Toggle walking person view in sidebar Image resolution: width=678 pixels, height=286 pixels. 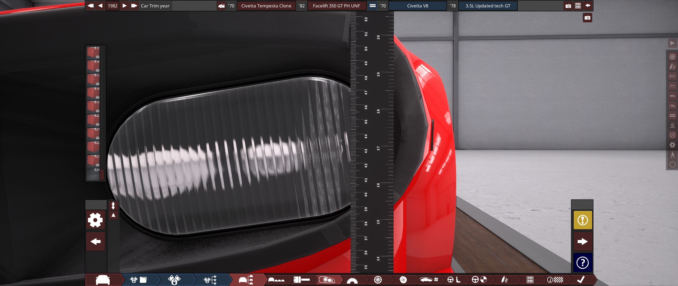coord(672,155)
